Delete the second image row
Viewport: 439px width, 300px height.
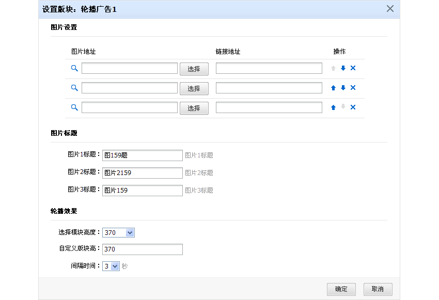point(353,88)
